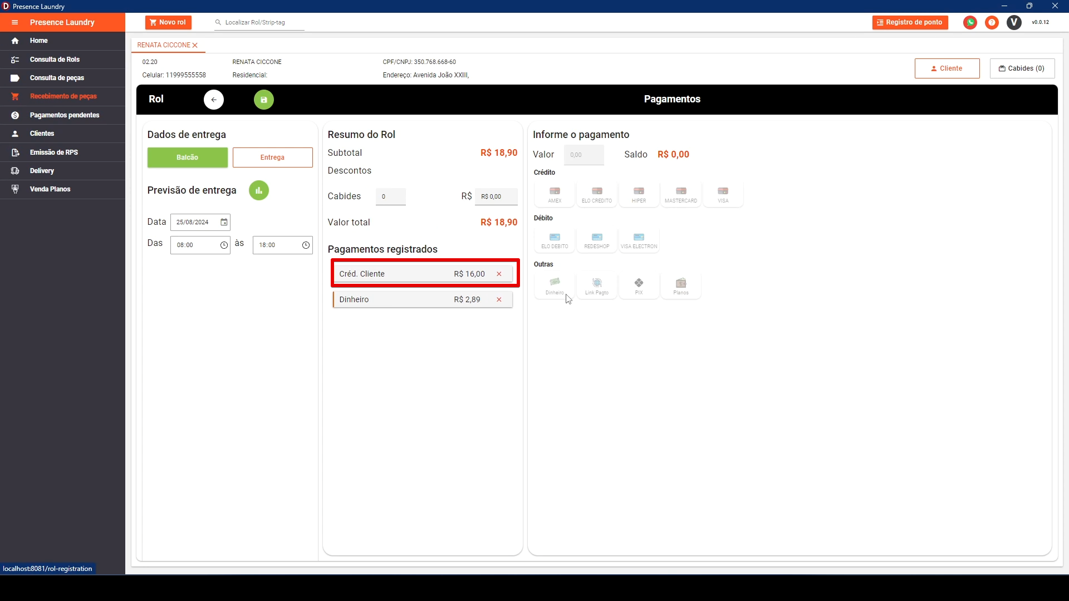Screen dimensions: 1069x601
Task: Select Recebimento de peças in sidebar
Action: coord(62,96)
